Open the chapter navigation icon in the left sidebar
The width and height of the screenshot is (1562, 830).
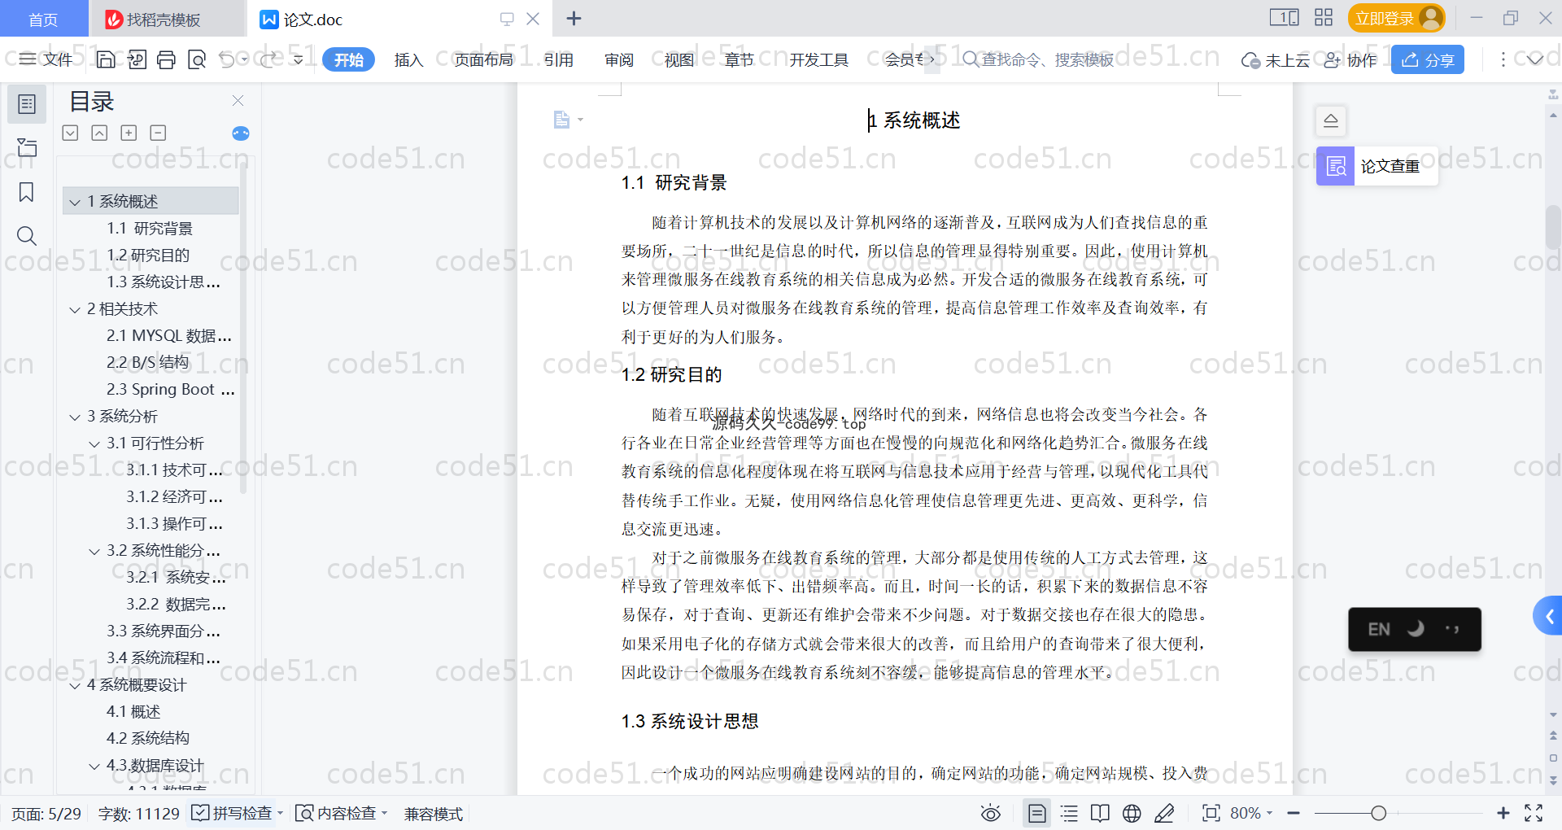tap(27, 147)
